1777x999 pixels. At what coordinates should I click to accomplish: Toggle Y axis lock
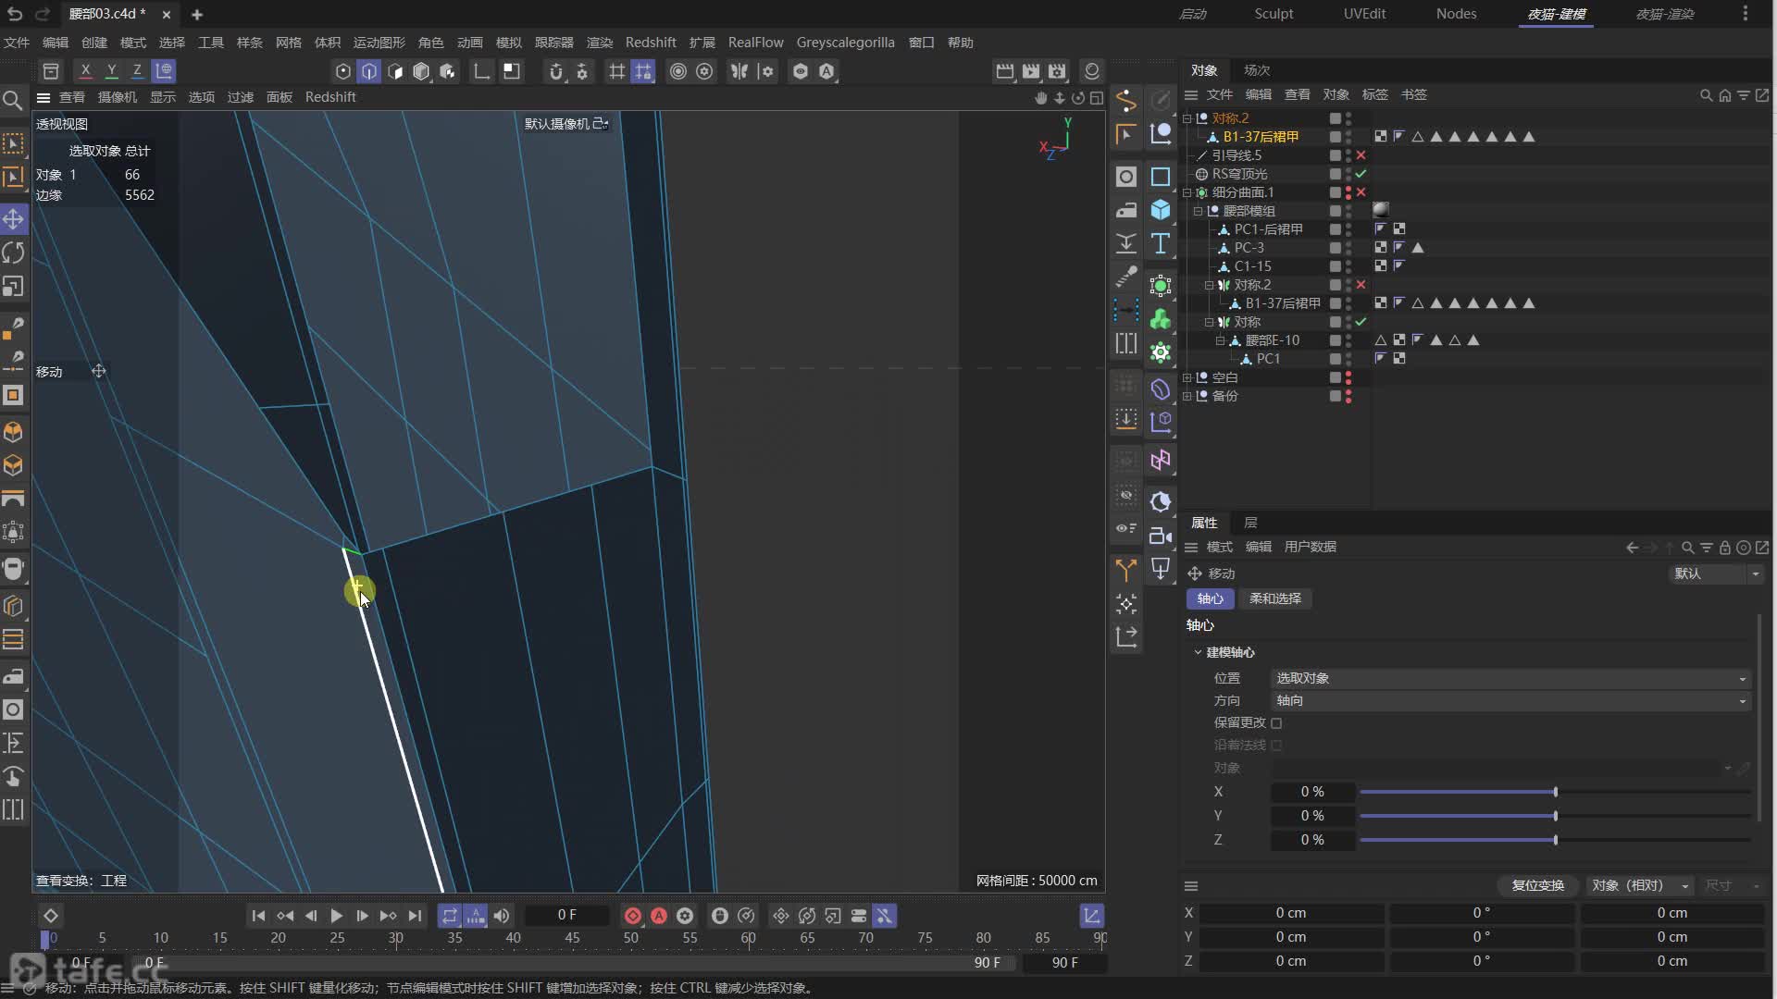[x=111, y=71]
